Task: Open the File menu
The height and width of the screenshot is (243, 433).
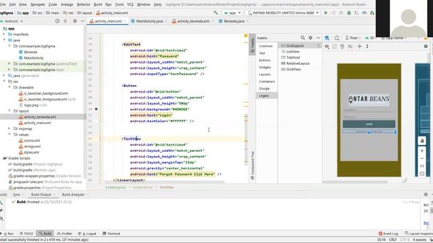Action: click(x=3, y=5)
